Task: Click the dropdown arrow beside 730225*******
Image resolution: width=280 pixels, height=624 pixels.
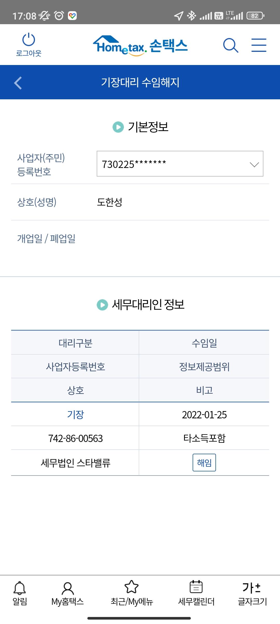Action: (x=254, y=164)
